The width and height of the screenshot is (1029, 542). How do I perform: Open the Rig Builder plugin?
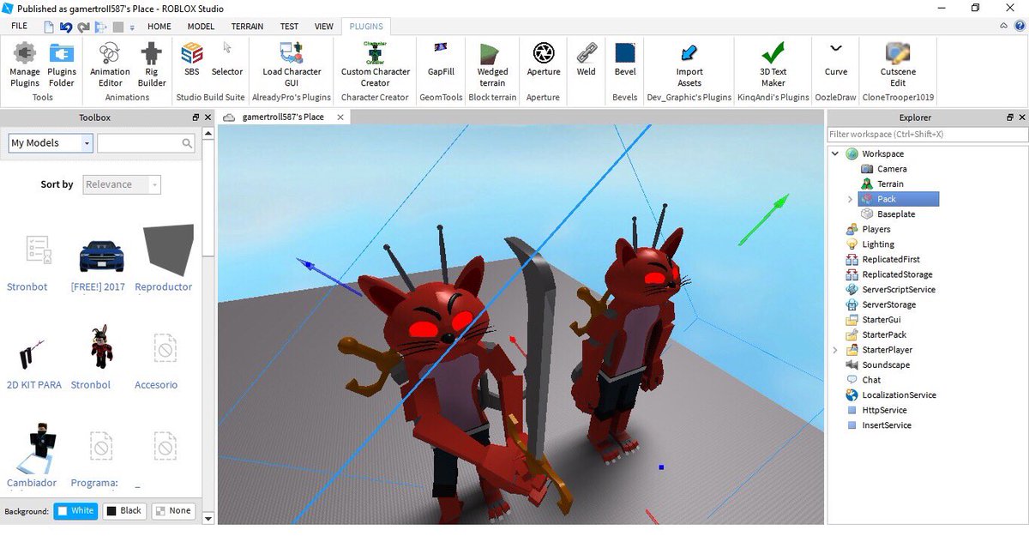152,65
